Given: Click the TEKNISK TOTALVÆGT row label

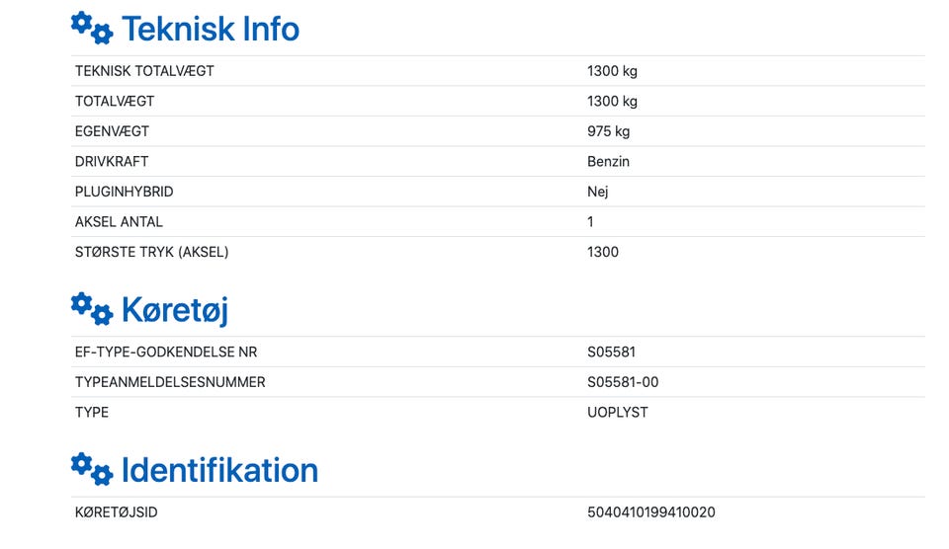Looking at the screenshot, I should click(x=144, y=71).
